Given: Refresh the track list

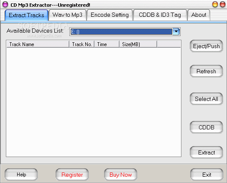Looking at the screenshot, I should coord(206,71).
